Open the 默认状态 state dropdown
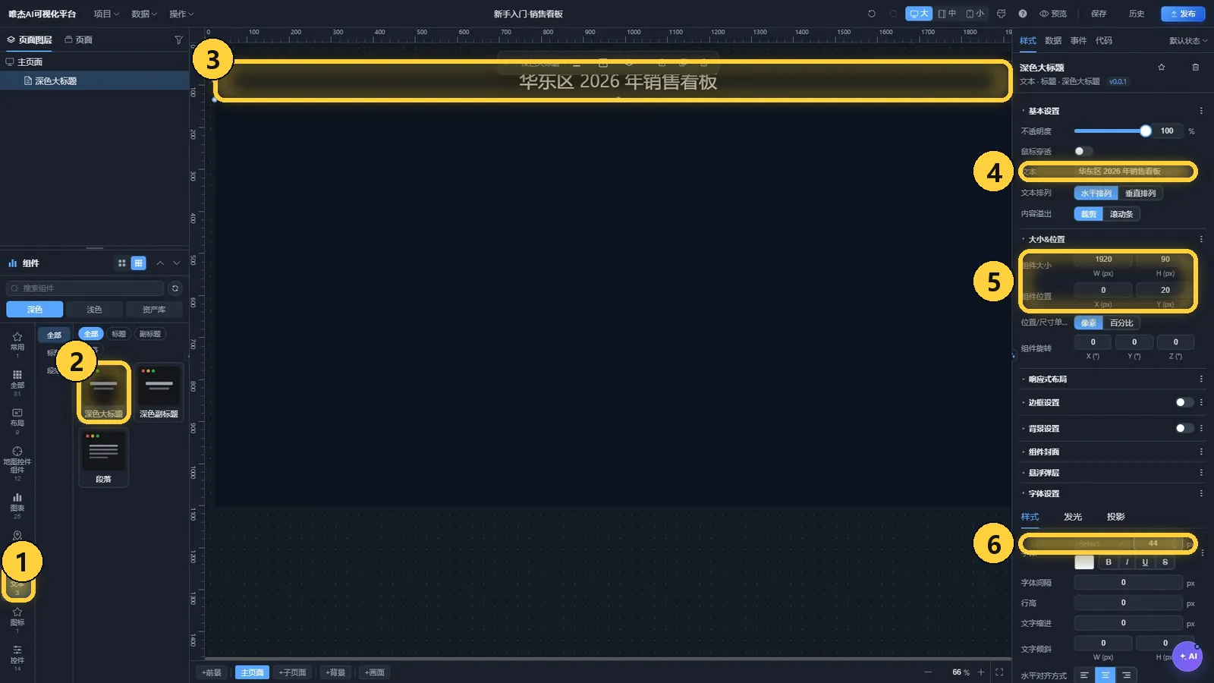The width and height of the screenshot is (1214, 683). 1187,41
